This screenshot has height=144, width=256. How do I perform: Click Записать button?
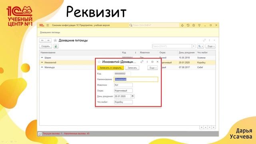132,68
